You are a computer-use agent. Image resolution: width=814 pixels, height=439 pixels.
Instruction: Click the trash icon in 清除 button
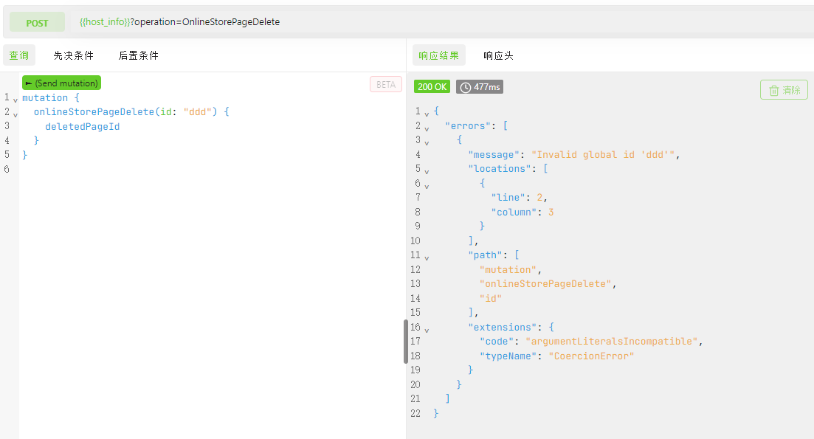pos(774,90)
